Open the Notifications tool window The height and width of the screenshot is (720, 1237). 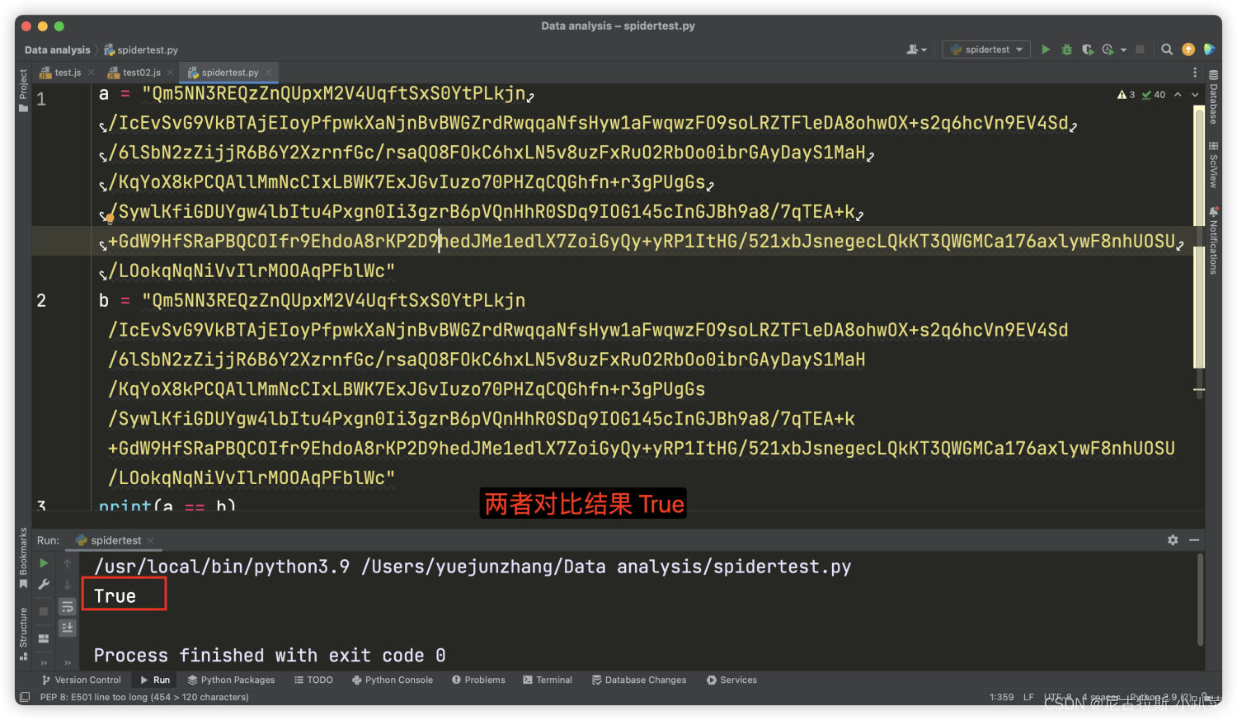pos(1213,240)
